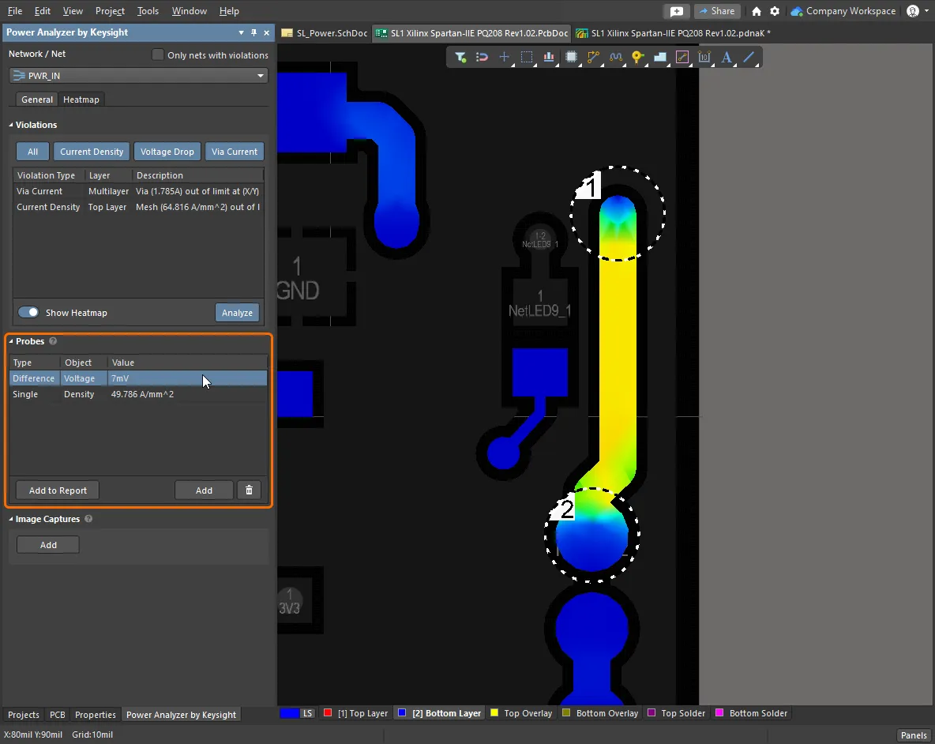The image size is (935, 744).
Task: Click the Top Layer red color swatch
Action: (328, 713)
